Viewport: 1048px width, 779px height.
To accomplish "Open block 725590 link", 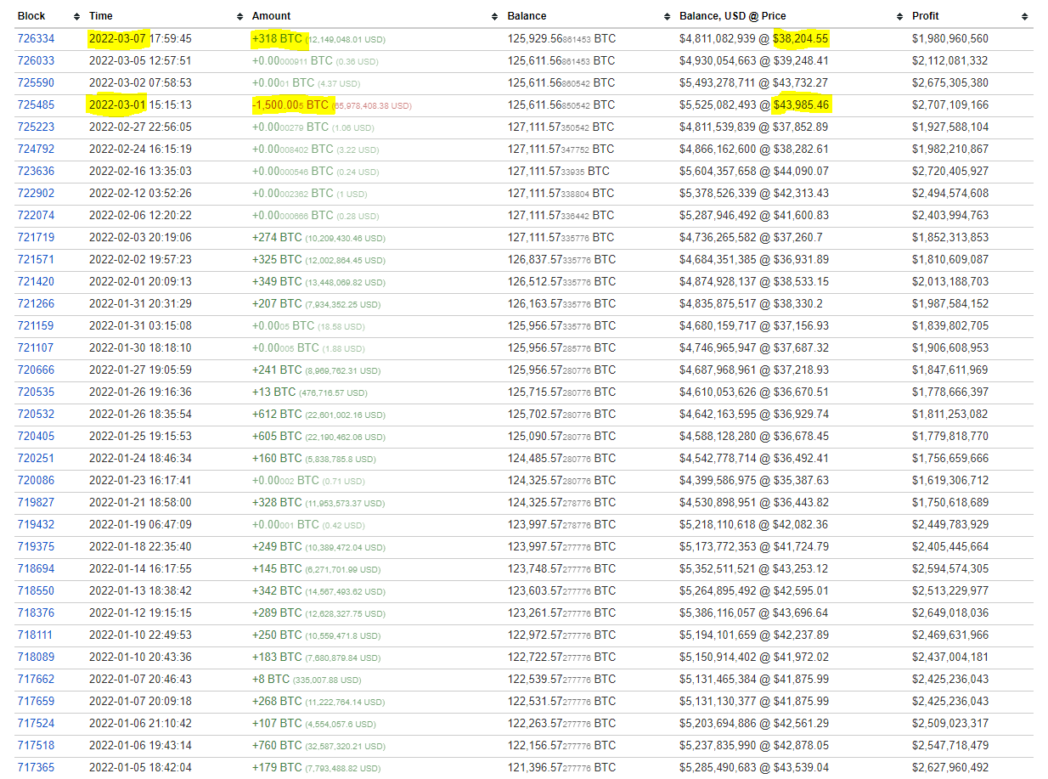I will coord(36,83).
